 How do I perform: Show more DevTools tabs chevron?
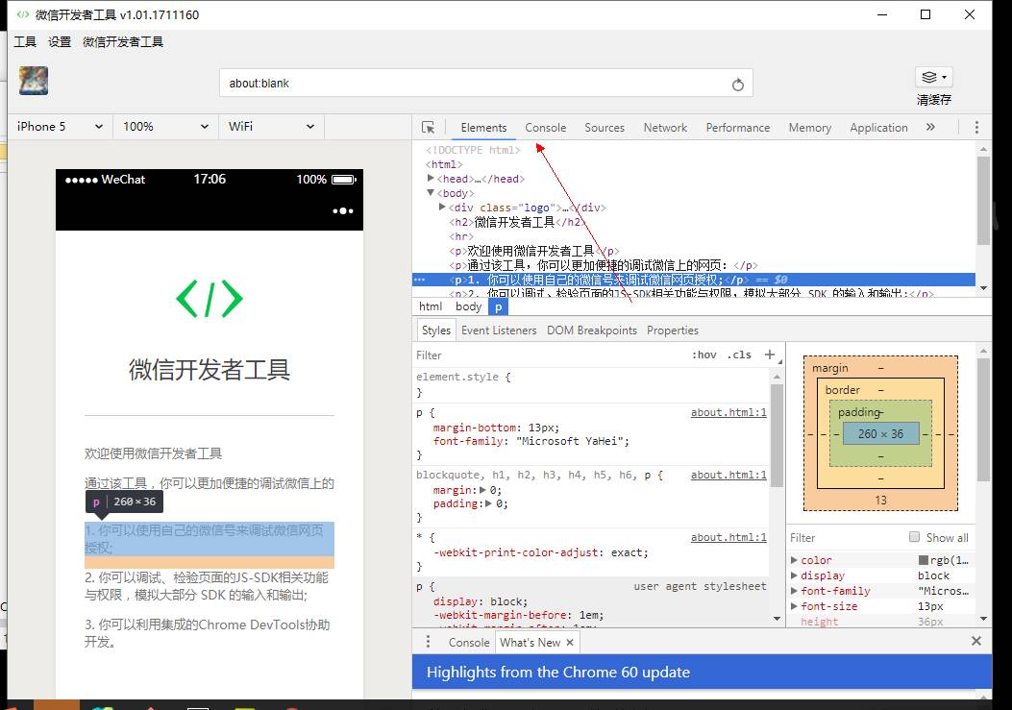point(930,128)
